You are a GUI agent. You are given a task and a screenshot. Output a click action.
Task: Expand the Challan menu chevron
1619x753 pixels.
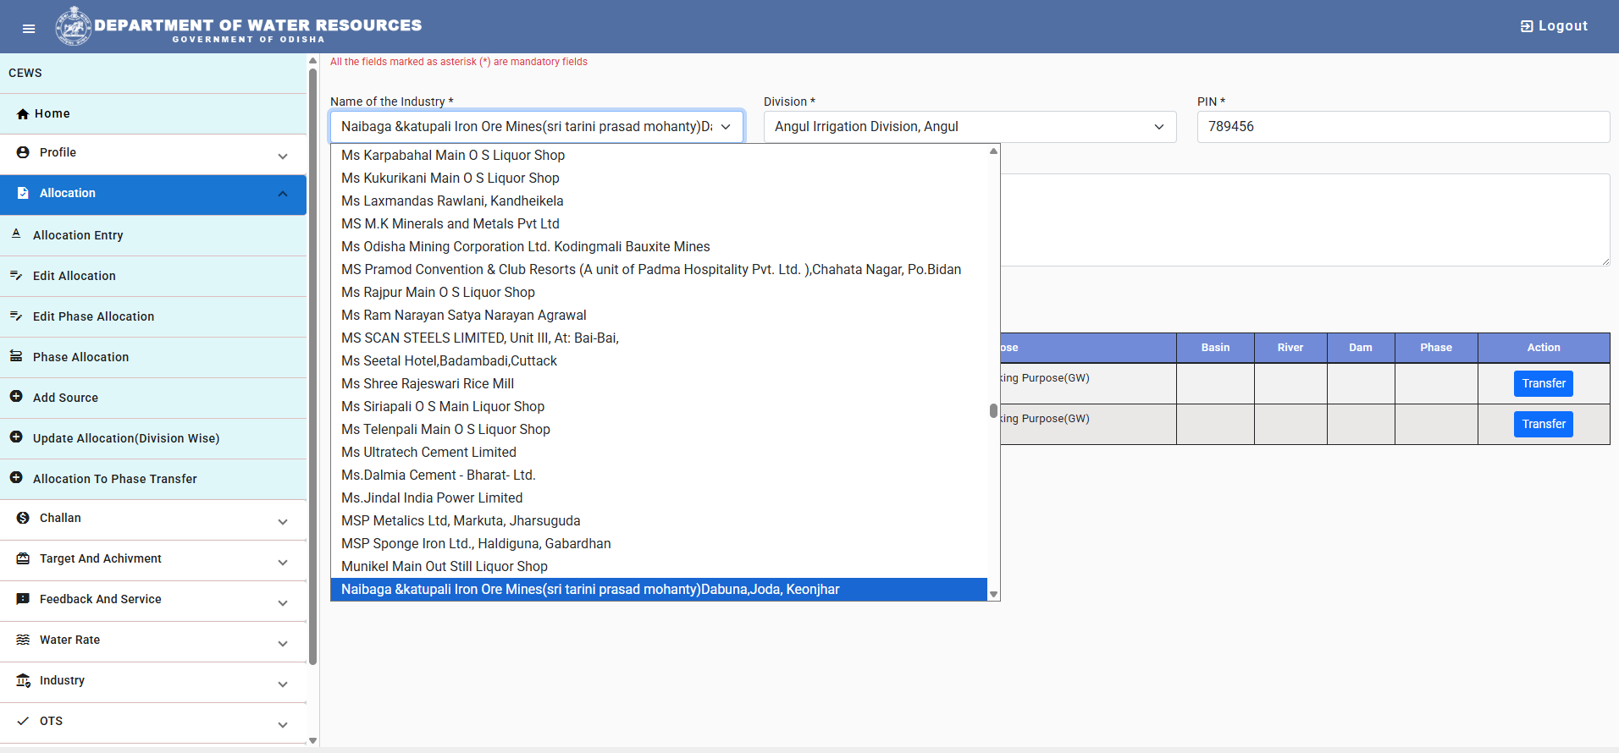click(x=283, y=522)
